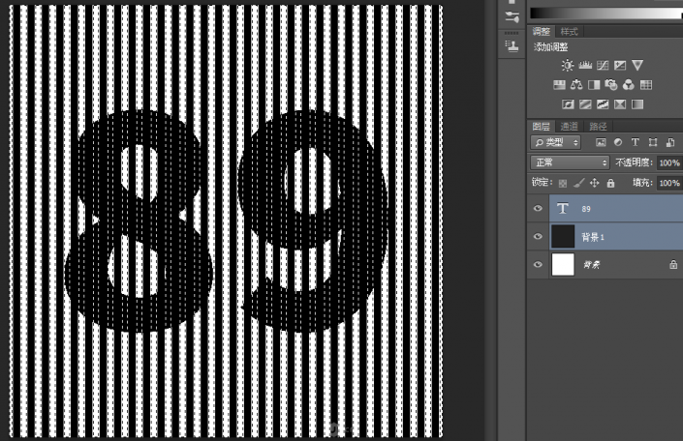Click the white 背景 layer thumbnail

tap(563, 264)
